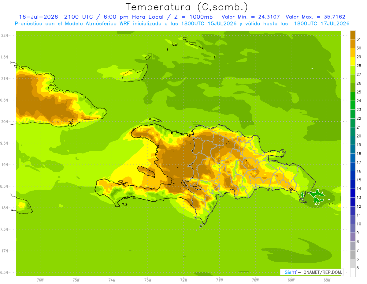Click the '21N' latitude label
367x284 pixels.
pos(5,78)
